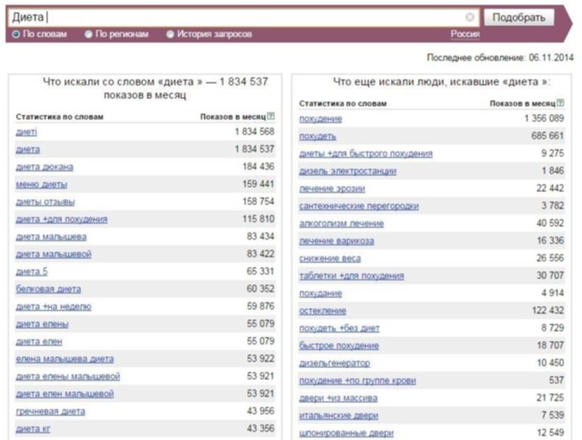The image size is (582, 440).
Task: Open the меню диеты keyword link
Action: point(41,184)
